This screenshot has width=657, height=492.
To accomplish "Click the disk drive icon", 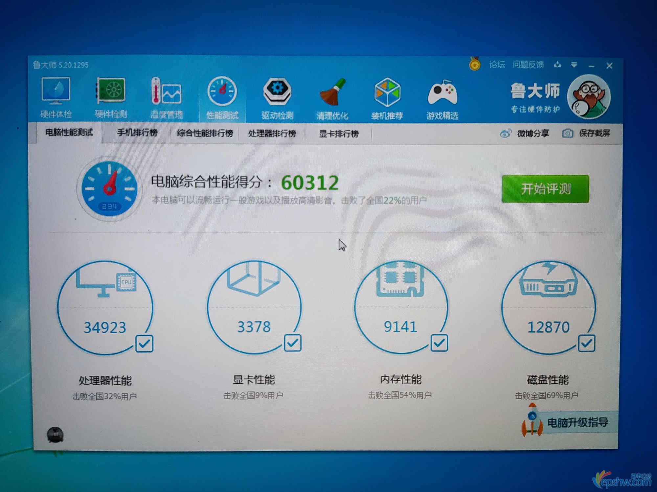I will coord(548,279).
